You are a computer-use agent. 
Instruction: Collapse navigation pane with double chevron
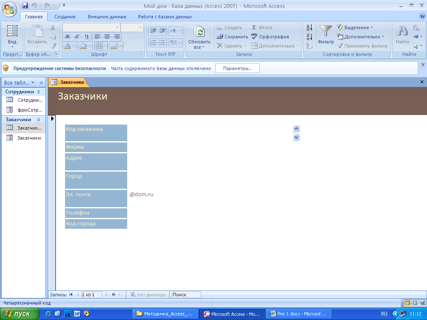[41, 82]
